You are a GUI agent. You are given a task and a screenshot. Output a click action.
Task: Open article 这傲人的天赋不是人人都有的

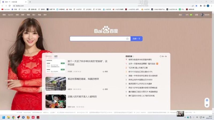tap(82, 97)
